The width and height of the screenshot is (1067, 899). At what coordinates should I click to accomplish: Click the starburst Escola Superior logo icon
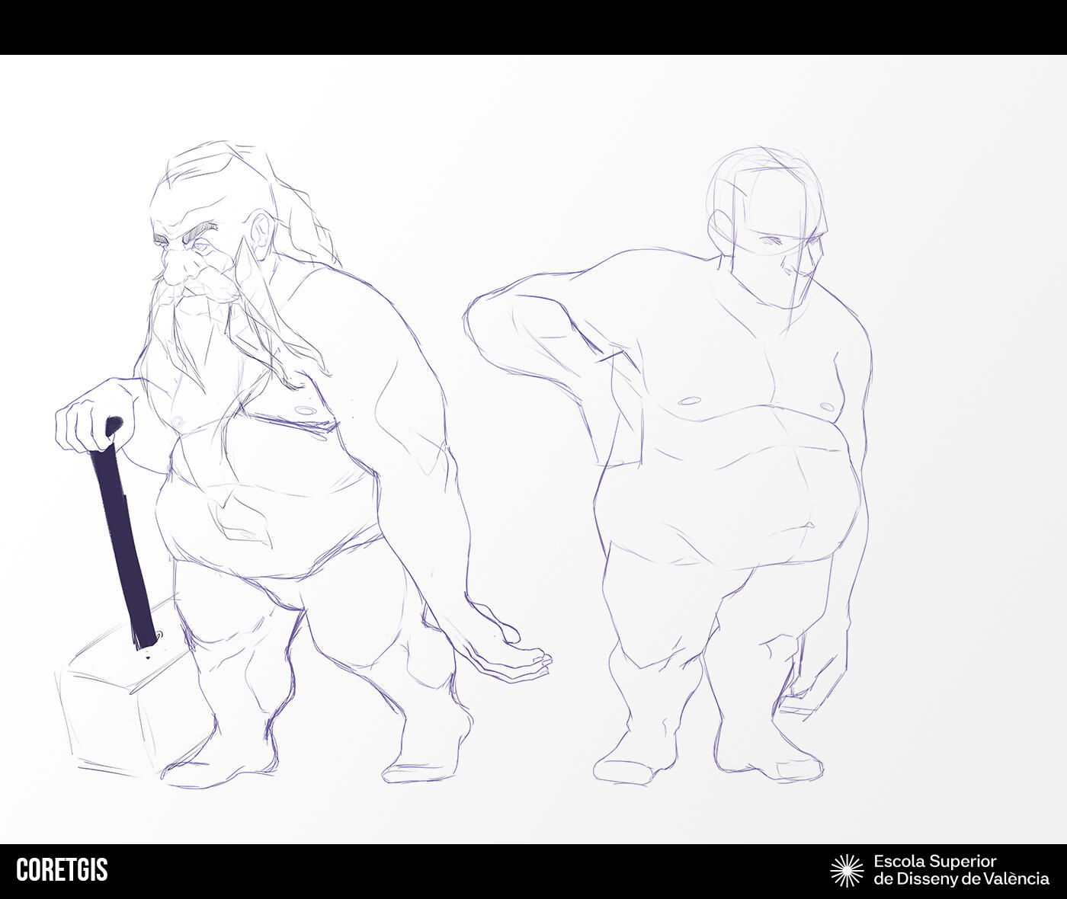[x=846, y=870]
